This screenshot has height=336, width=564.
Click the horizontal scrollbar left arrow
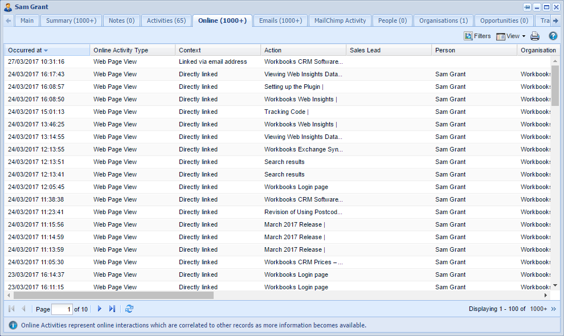tap(9, 296)
